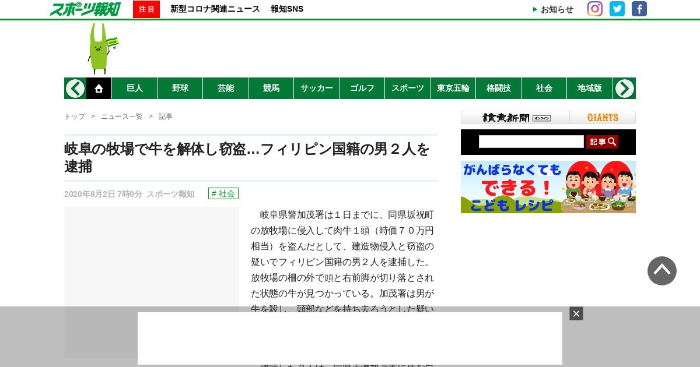This screenshot has width=700, height=367.
Task: Open 新型コロナ関連ニュース link
Action: point(215,9)
